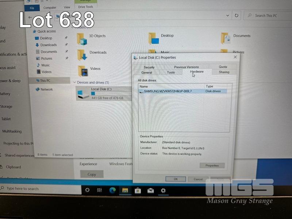
Task: Open the address bar history dropdown
Action: click(x=228, y=16)
